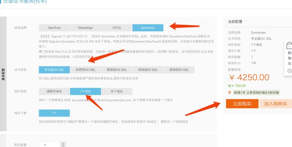Select 1个 domain count option
This screenshot has width=292, height=147.
tap(54, 113)
